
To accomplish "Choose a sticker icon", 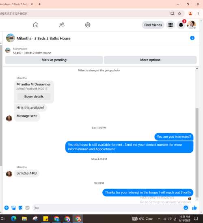I will click(20, 208).
